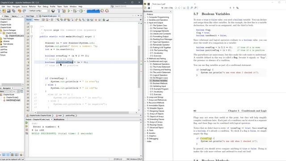The width and height of the screenshot is (286, 161).
Task: Click the Debug Project toolbar icon
Action: coord(75,11)
